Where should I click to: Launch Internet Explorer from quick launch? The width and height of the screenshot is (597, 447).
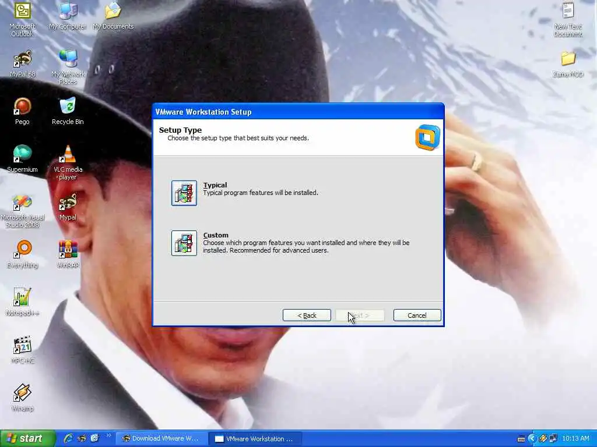click(x=69, y=438)
